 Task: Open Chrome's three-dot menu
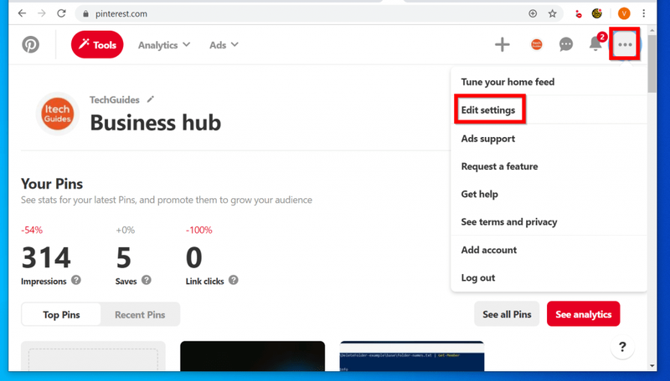[643, 13]
